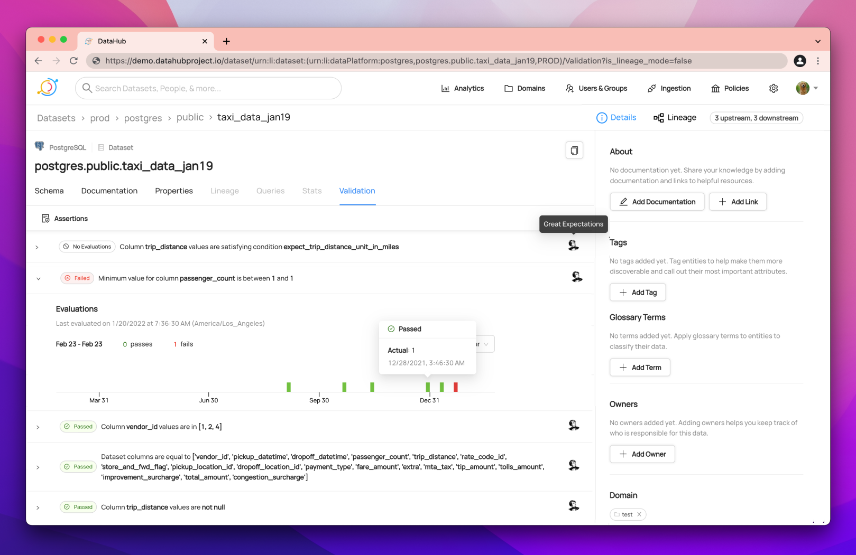The width and height of the screenshot is (856, 555).
Task: Switch to the Schema tab
Action: [x=49, y=191]
